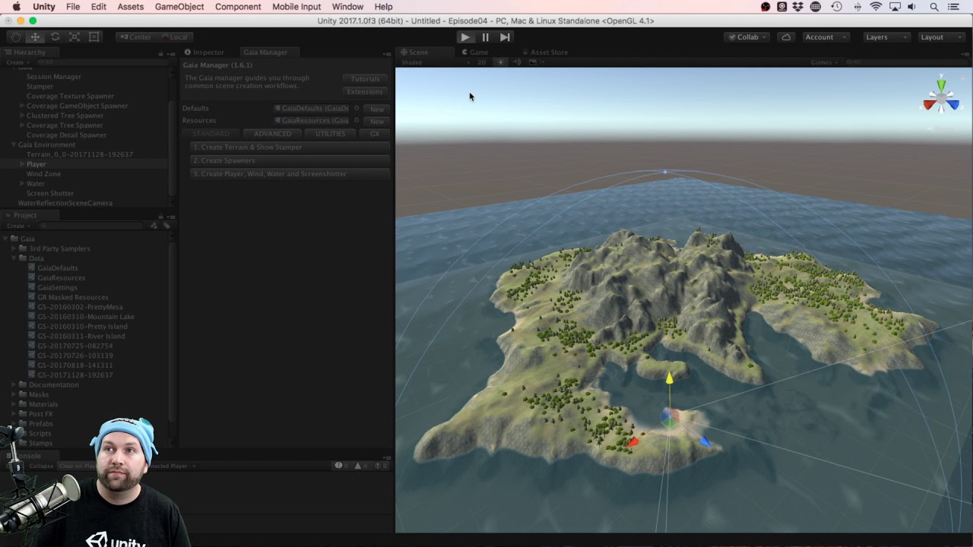Screen dimensions: 973x547
Task: Click the Tutorials button
Action: click(365, 79)
